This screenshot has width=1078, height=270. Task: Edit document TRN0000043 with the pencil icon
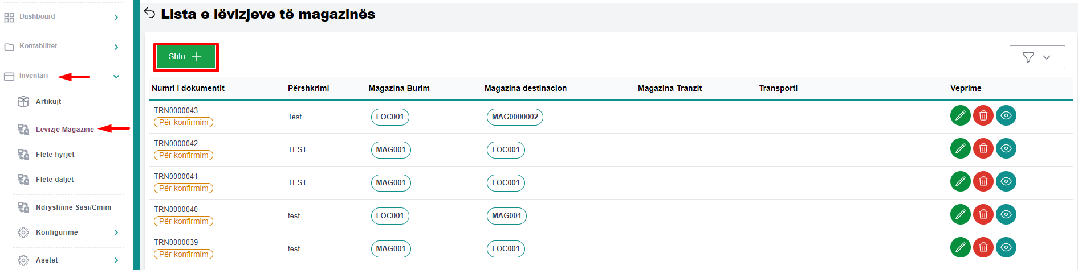[x=960, y=116]
